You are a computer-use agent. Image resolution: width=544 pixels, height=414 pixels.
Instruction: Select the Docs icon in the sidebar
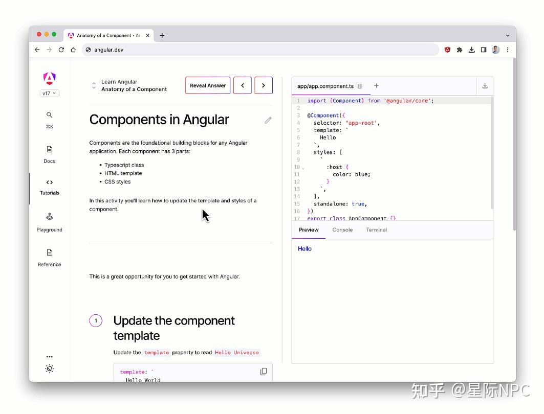pos(49,149)
